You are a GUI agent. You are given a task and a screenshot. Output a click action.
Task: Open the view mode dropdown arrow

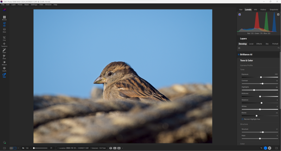click(x=18, y=148)
